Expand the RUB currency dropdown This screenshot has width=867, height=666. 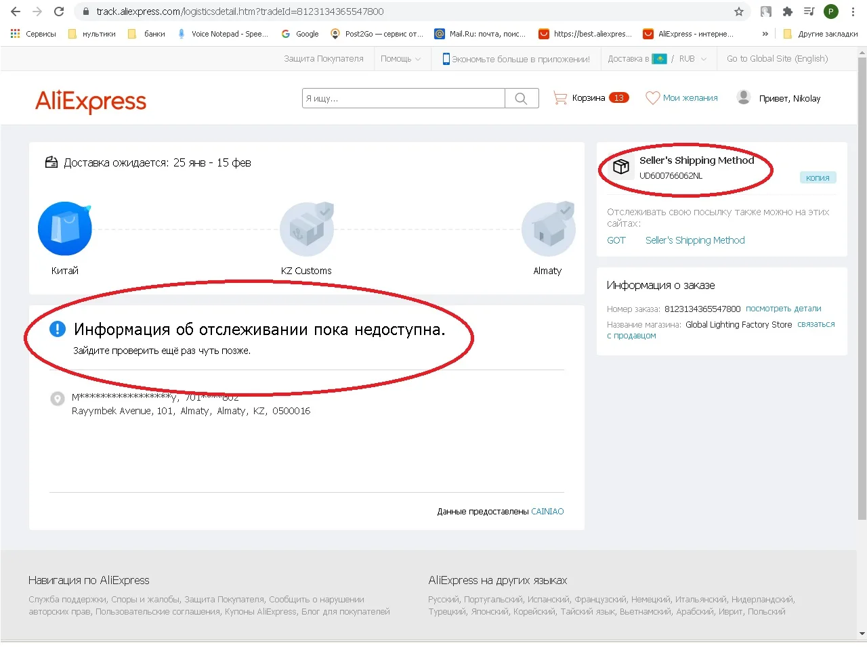693,59
